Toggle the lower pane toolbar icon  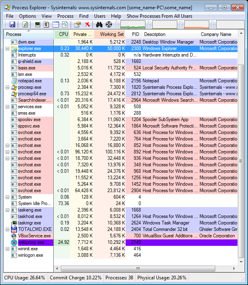(x=56, y=24)
